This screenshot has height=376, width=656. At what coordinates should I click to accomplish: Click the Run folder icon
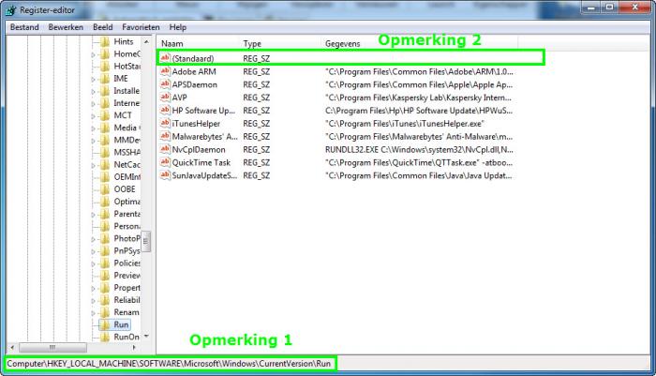tap(105, 324)
